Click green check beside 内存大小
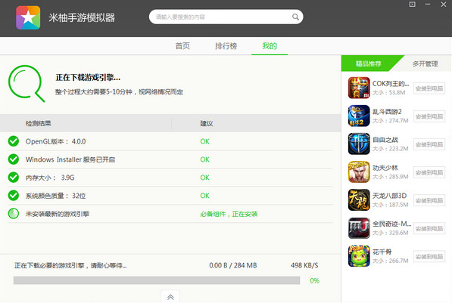452x303 pixels. coord(14,178)
